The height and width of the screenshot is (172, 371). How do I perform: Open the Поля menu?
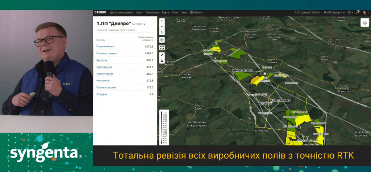click(x=175, y=13)
